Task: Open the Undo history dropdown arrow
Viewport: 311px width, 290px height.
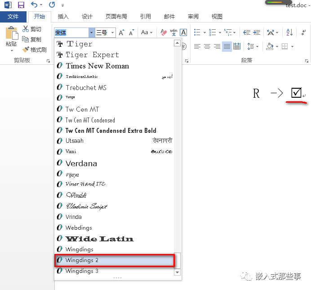Action: pyautogui.click(x=41, y=5)
